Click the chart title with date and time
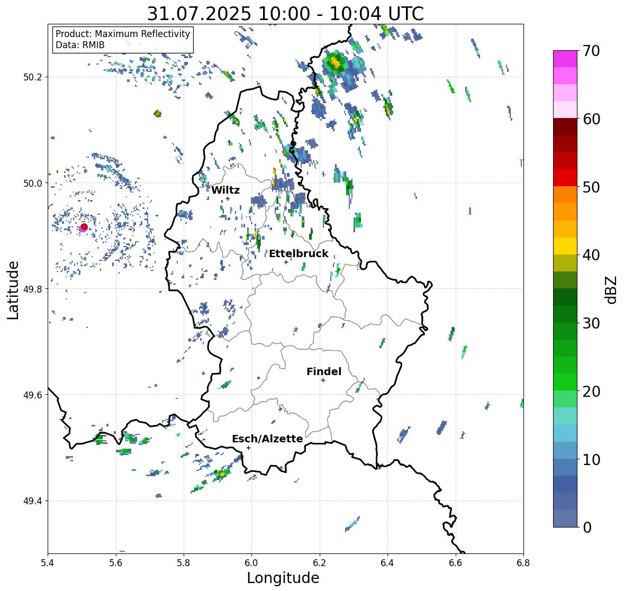 [x=285, y=14]
